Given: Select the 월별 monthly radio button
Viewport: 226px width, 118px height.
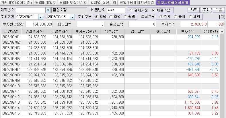Looking at the screenshot, I should [125, 17].
